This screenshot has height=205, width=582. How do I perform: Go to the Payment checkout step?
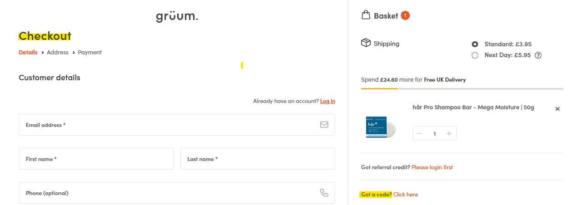coord(90,53)
